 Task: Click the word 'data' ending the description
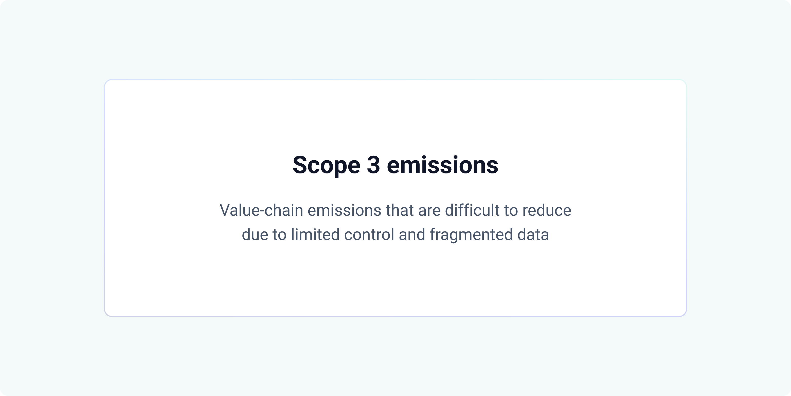pyautogui.click(x=533, y=235)
